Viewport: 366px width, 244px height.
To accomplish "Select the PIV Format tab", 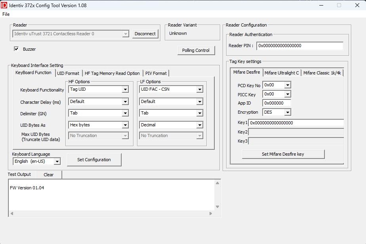I will (x=156, y=73).
